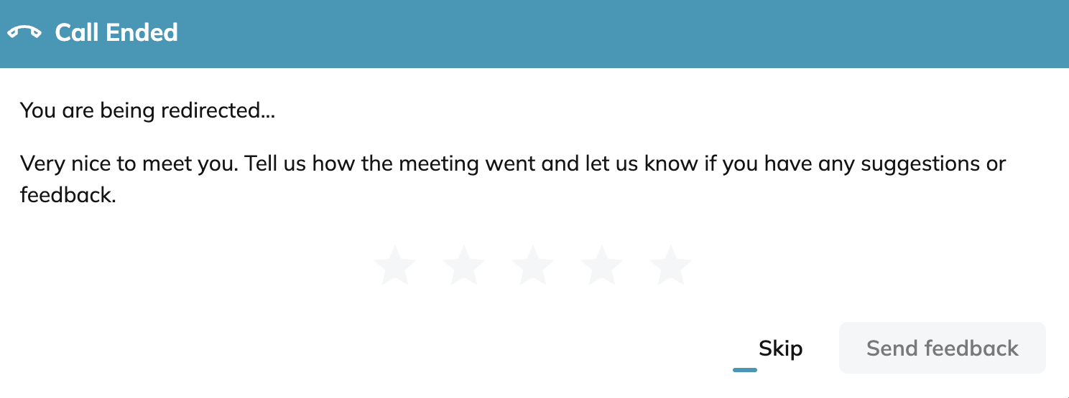Click the Call Ended title text
Viewport: 1069px width, 398px height.
[116, 33]
